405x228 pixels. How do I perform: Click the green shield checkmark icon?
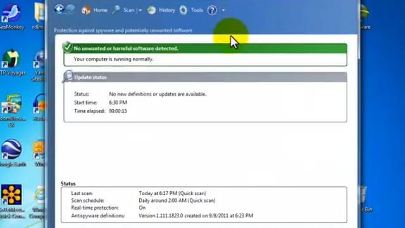67,47
